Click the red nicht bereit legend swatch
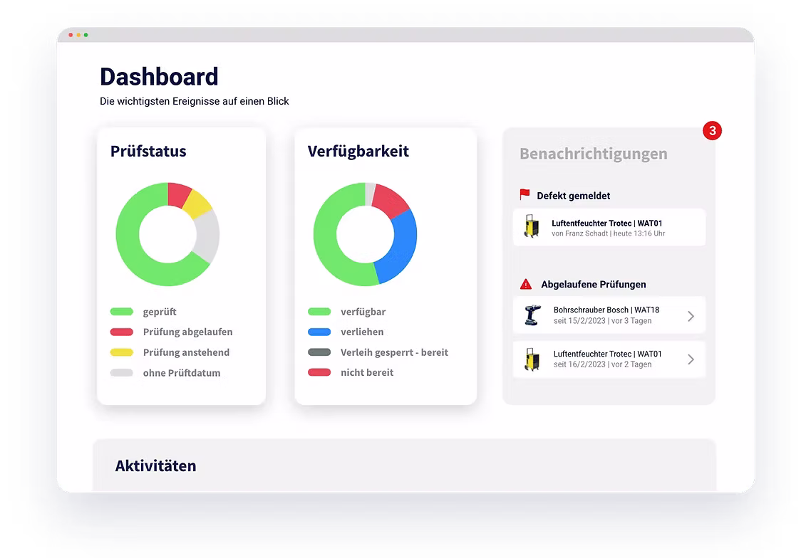This screenshot has width=811, height=558. click(x=319, y=372)
